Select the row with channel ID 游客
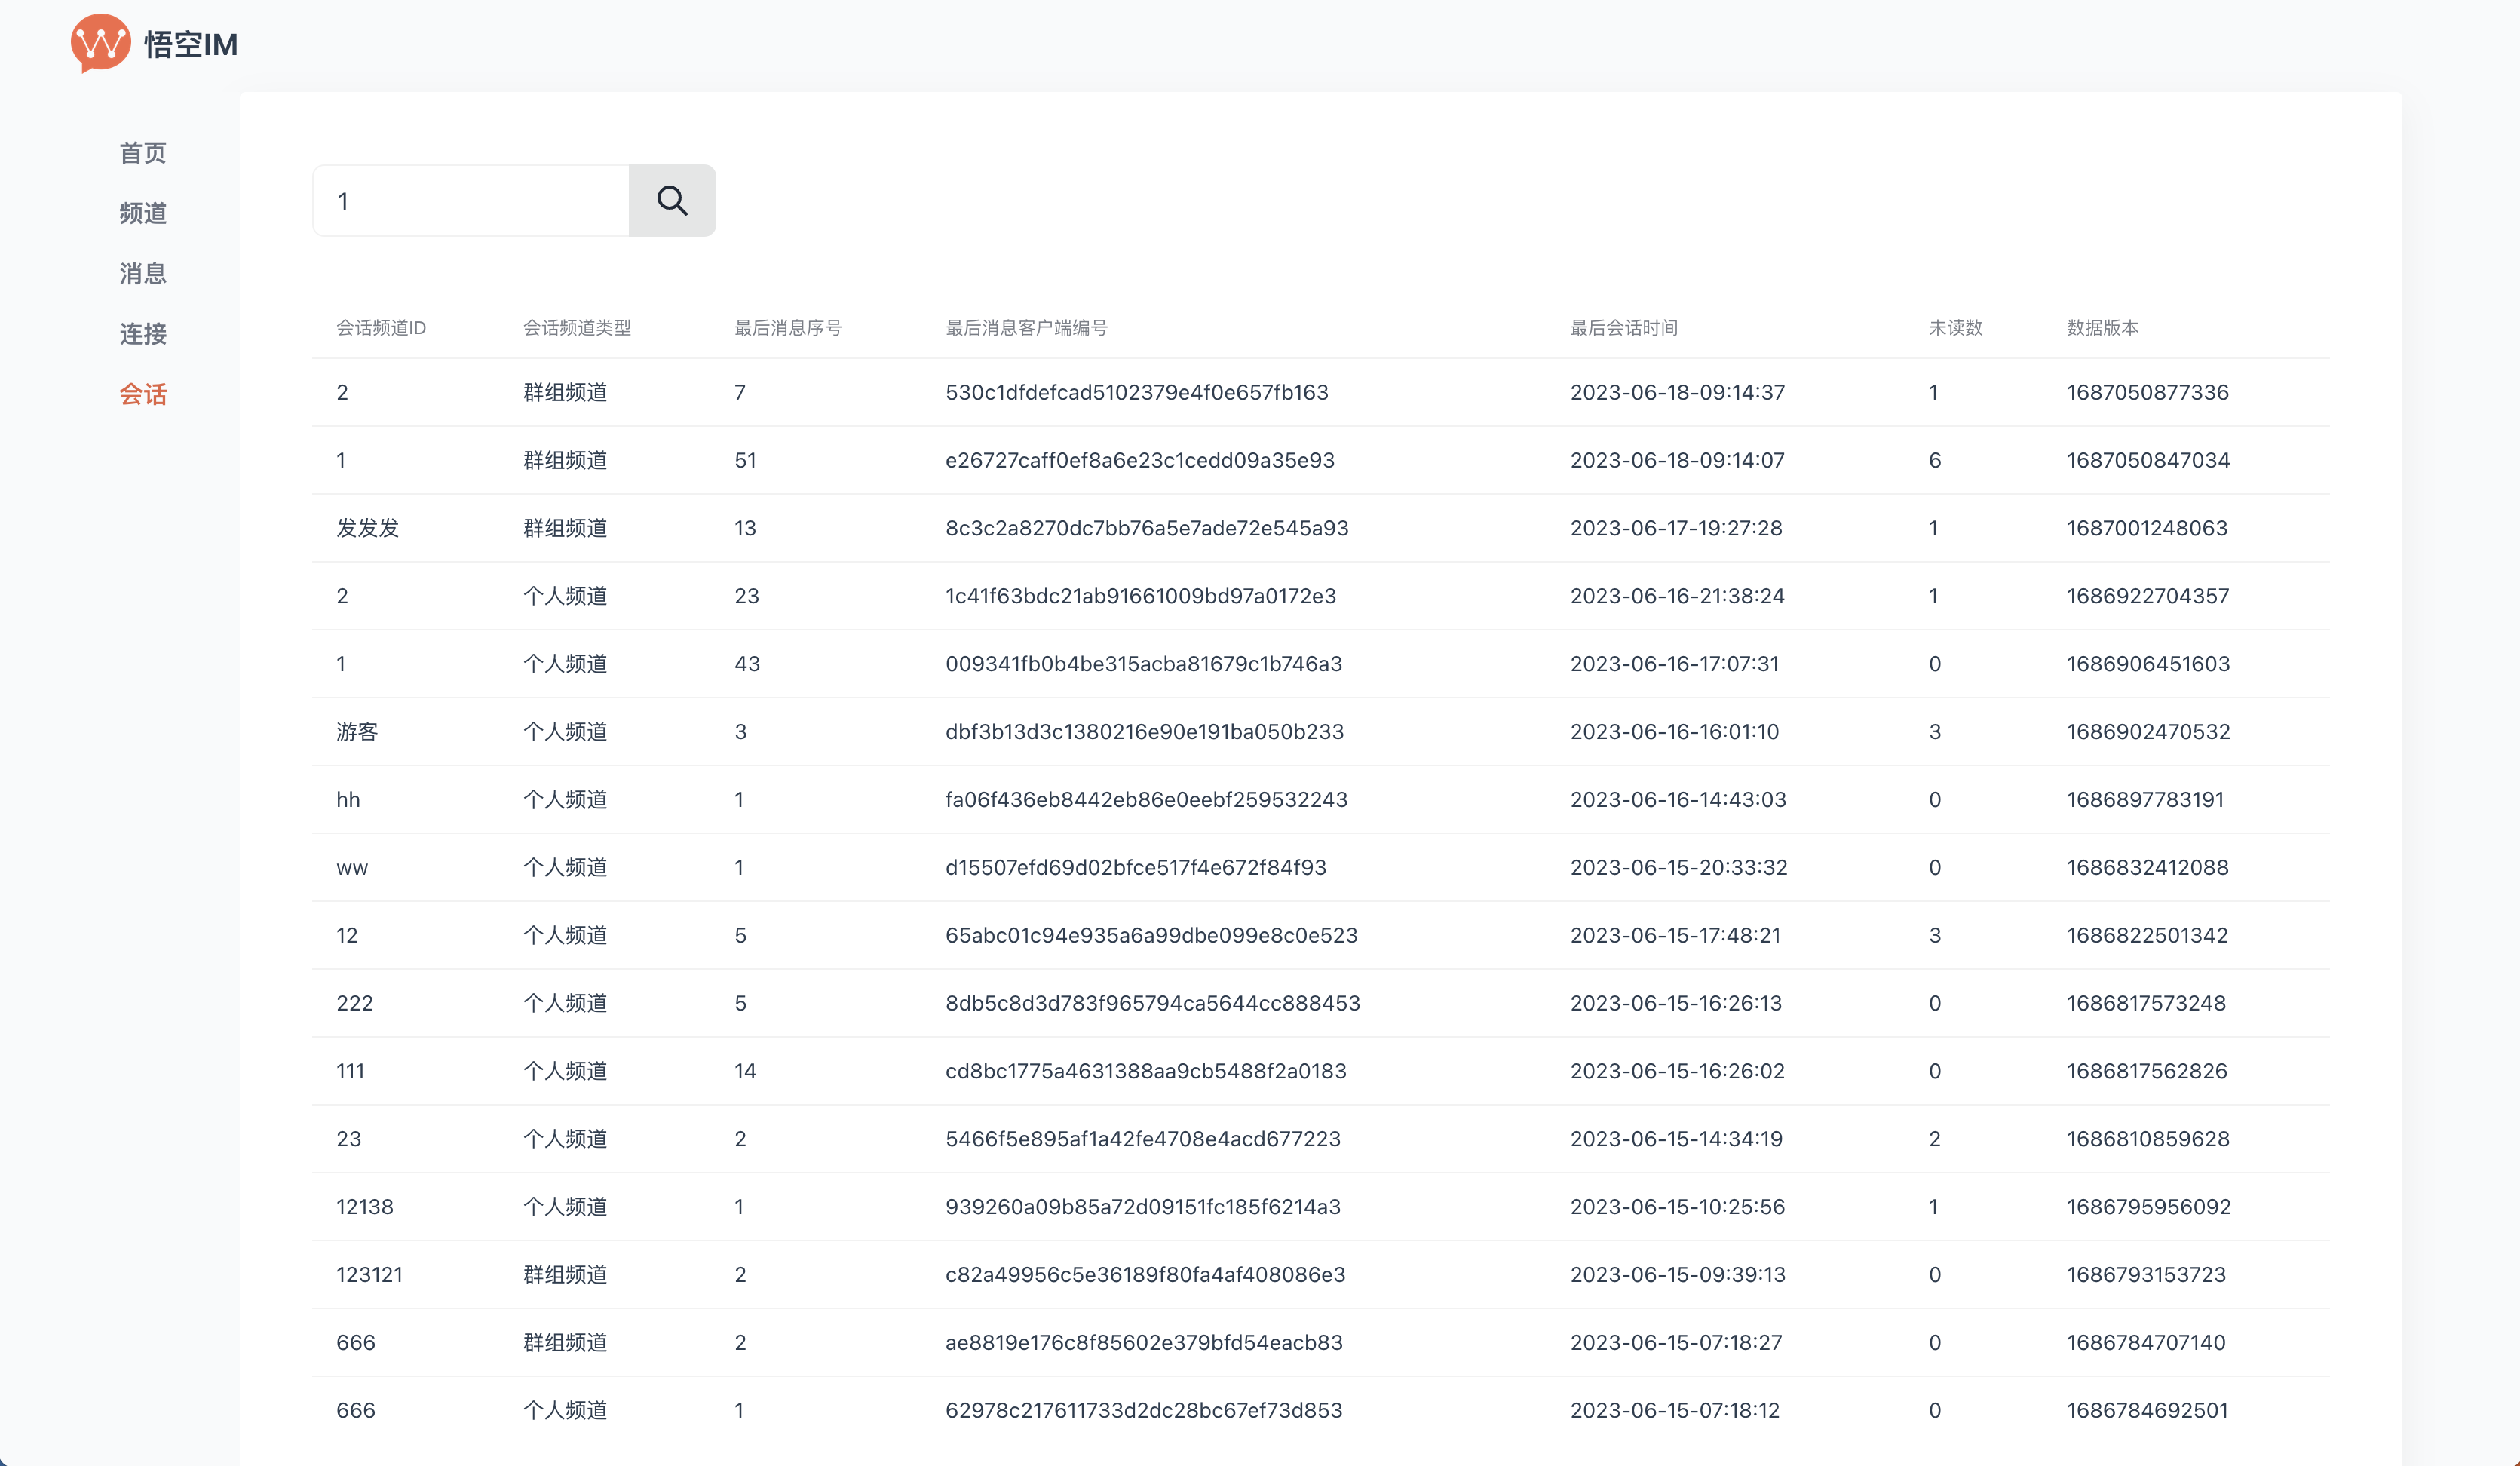Screen dimensions: 2520x1466 pyautogui.click(x=357, y=732)
